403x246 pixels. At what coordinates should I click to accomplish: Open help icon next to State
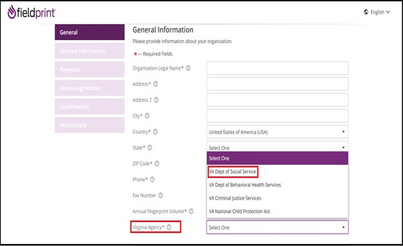[x=149, y=147]
